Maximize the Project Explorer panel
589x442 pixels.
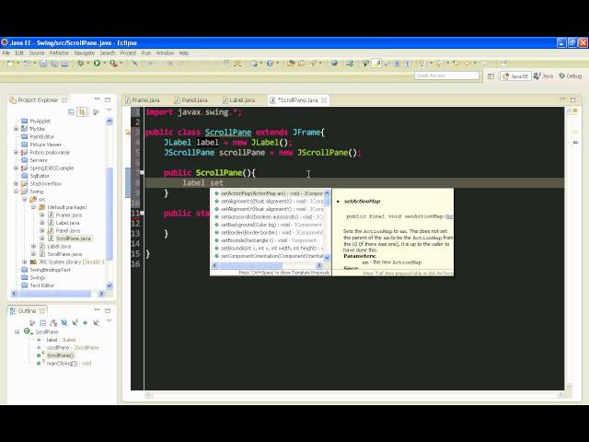click(x=108, y=99)
